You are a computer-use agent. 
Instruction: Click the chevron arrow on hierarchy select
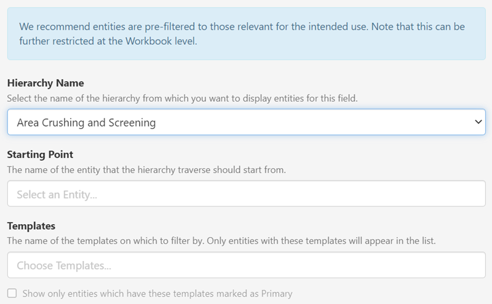[x=478, y=122]
